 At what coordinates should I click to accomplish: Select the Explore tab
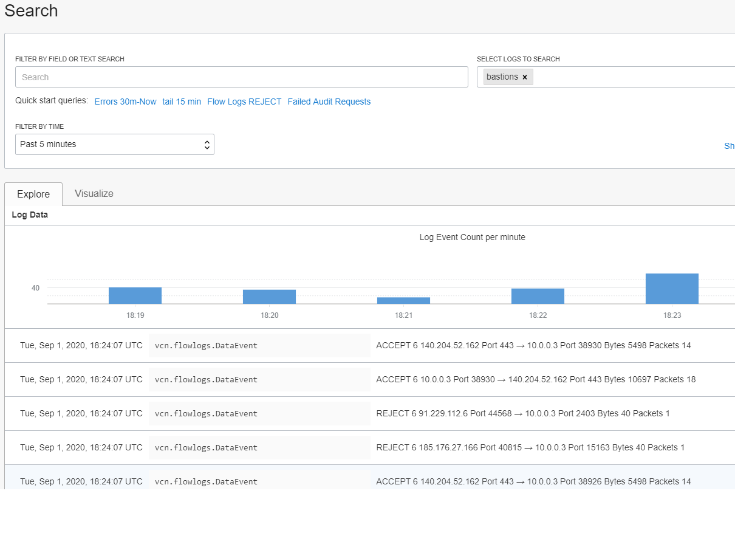(x=33, y=194)
